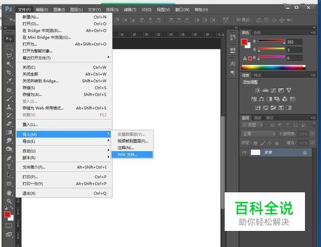Choose 新建(N)... from the File menu
321x247 pixels.
coord(64,17)
